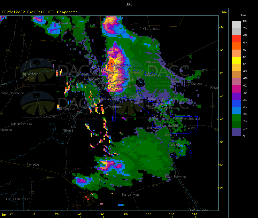Click the 57 value label in the legend

click(x=245, y=50)
